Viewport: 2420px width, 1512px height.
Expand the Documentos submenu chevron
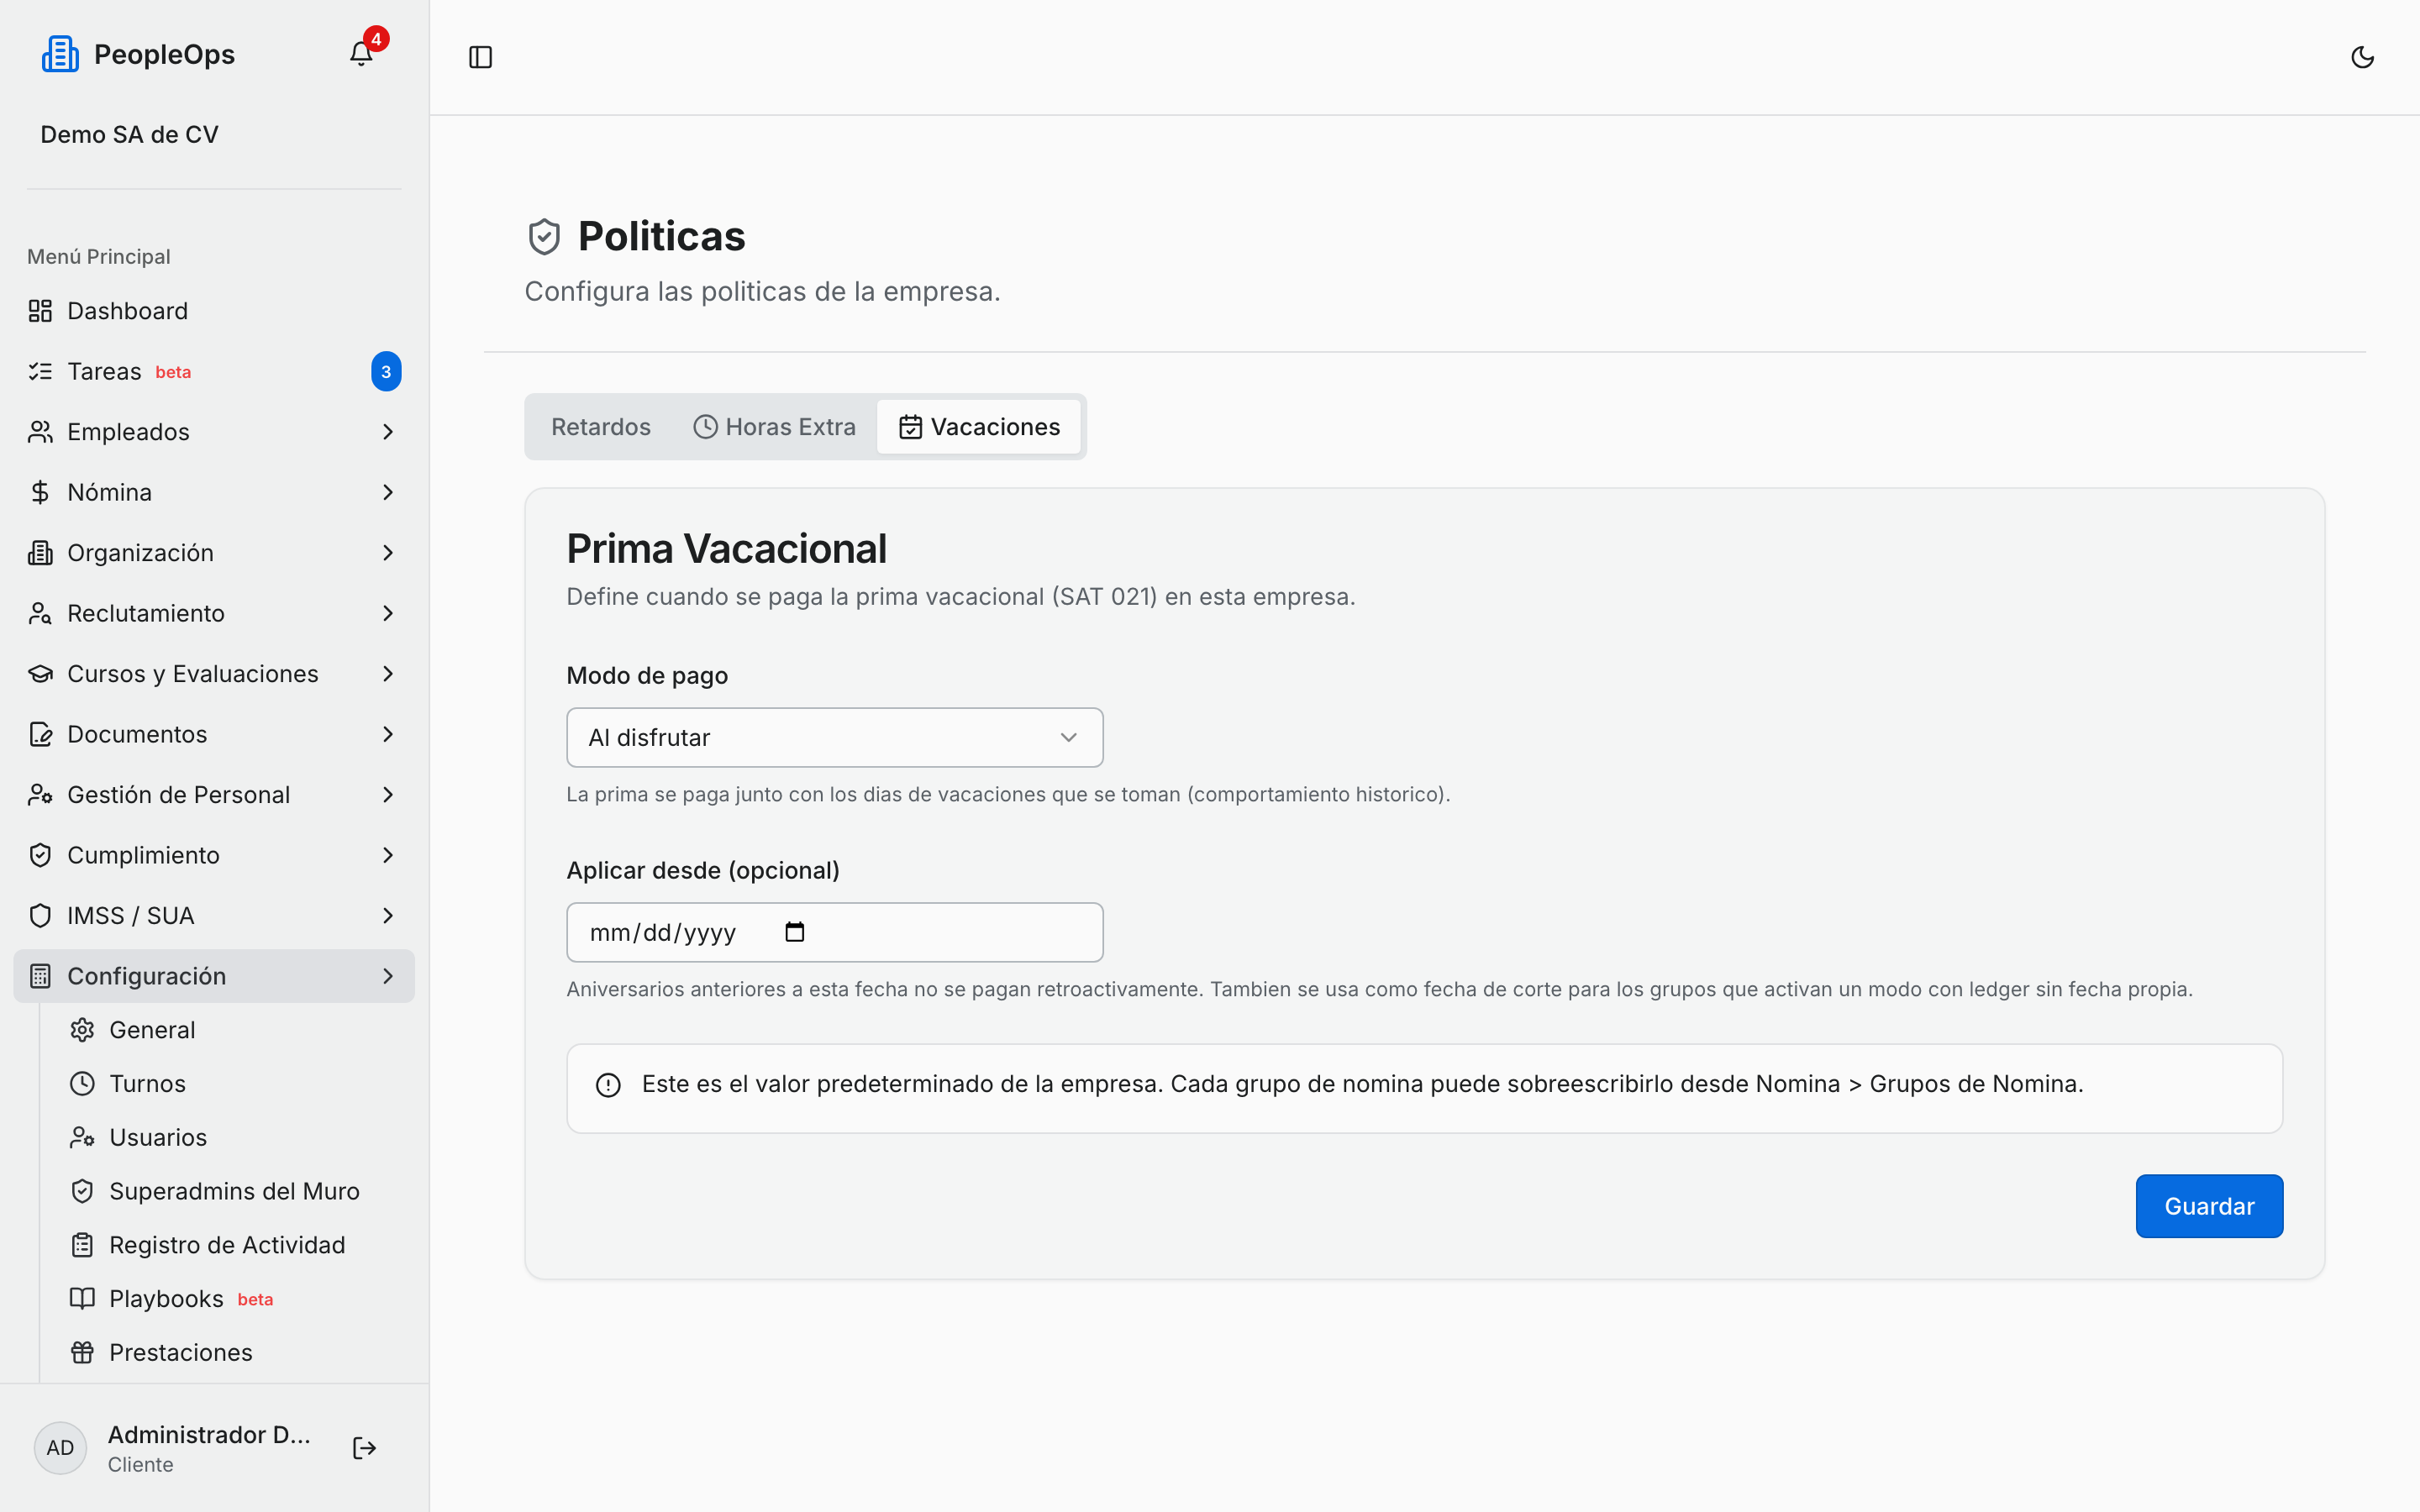(x=388, y=734)
